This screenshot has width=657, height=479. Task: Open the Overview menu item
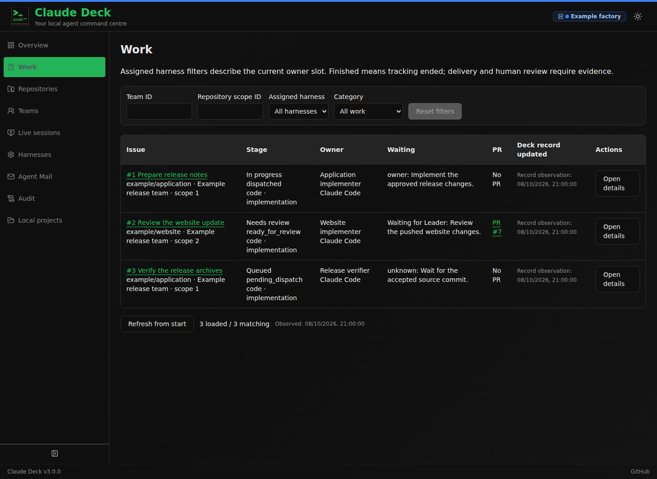(54, 45)
